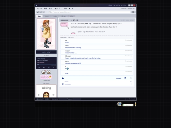Click the send arrow right of message field
This screenshot has height=128, width=171.
tap(131, 84)
